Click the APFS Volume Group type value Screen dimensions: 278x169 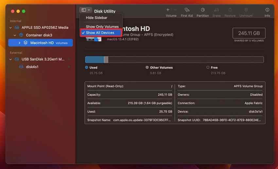248,86
